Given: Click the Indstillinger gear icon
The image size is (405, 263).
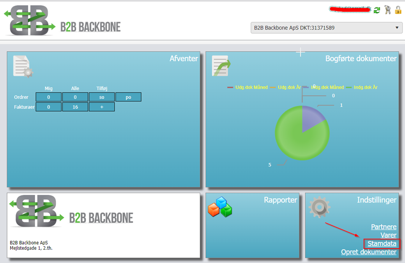Looking at the screenshot, I should [x=320, y=207].
